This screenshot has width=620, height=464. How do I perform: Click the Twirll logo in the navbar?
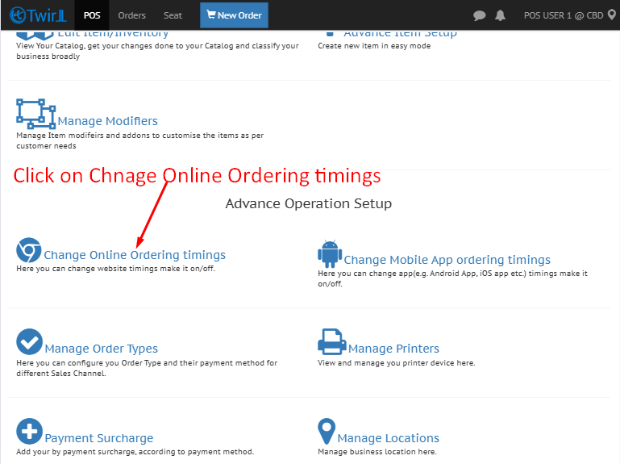pos(36,15)
